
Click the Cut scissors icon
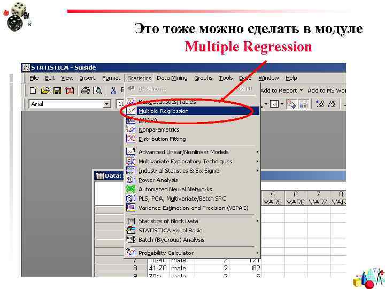(113, 90)
